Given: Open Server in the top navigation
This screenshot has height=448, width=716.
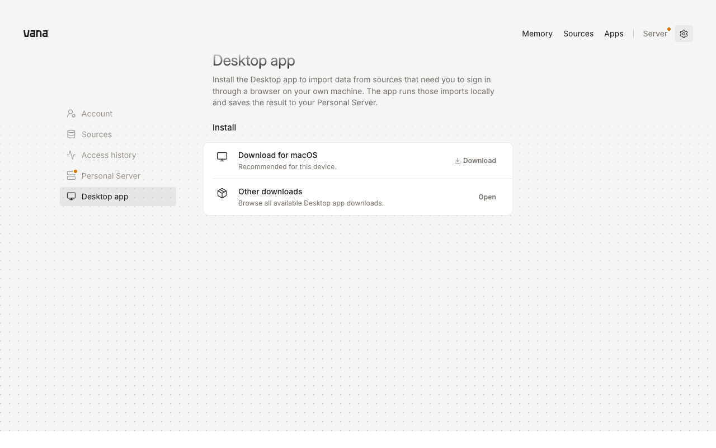Looking at the screenshot, I should 655,34.
